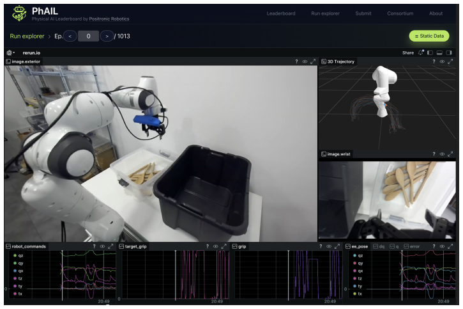This screenshot has height=309, width=463.
Task: Show help for the image.exterior view
Action: (296, 61)
